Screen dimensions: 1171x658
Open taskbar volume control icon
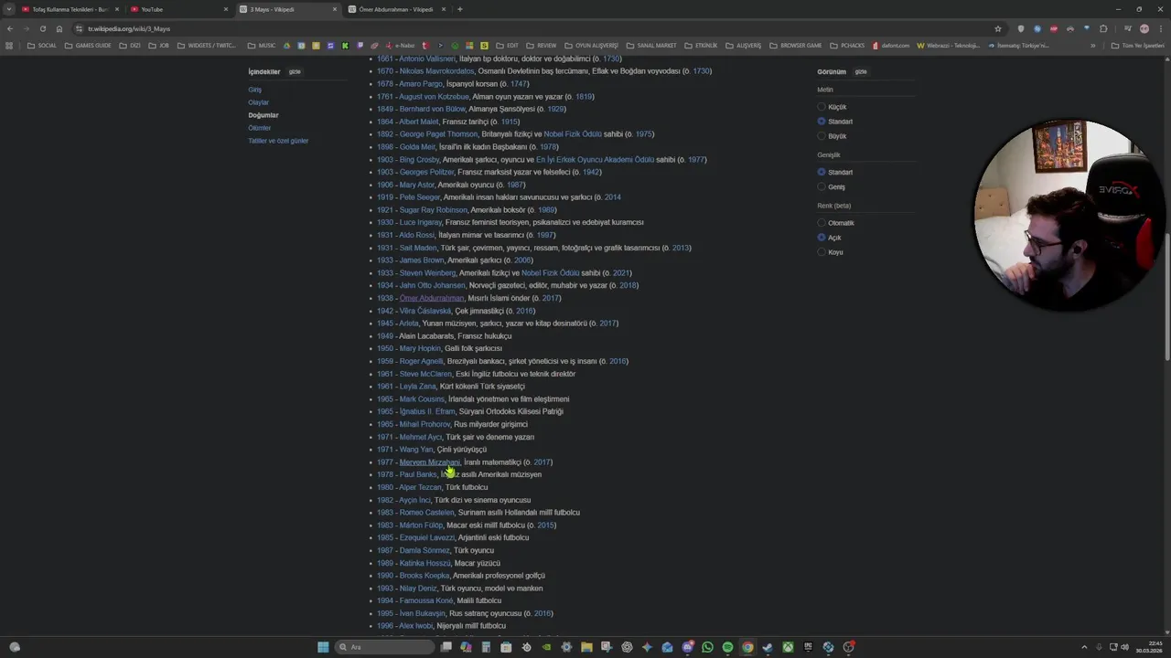(1124, 647)
